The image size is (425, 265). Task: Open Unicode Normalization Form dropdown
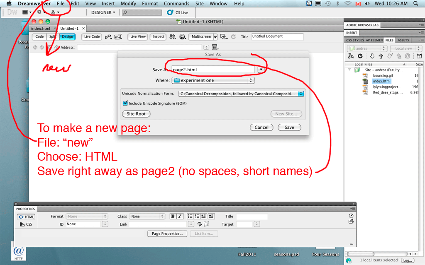(241, 94)
